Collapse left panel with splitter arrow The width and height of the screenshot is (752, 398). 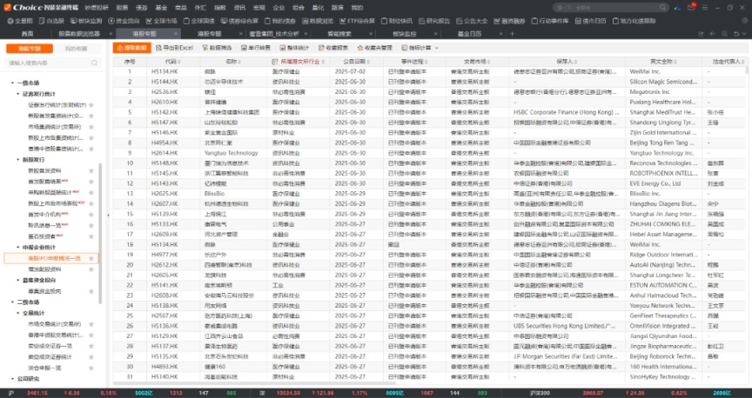tap(108, 215)
